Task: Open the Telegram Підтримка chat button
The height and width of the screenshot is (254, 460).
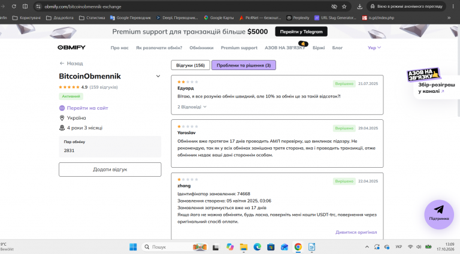Action: (439, 214)
